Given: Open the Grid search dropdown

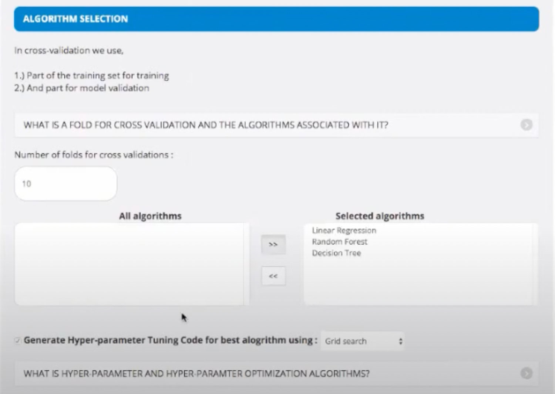Looking at the screenshot, I should click(x=363, y=341).
